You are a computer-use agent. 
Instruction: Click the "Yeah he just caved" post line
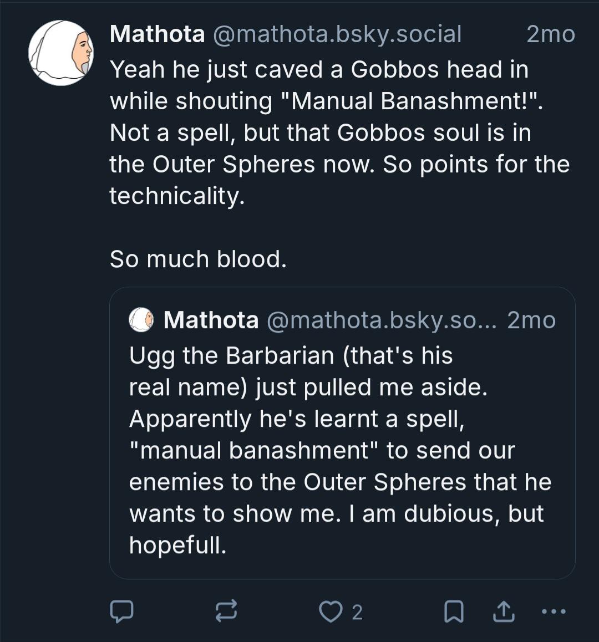pyautogui.click(x=319, y=69)
